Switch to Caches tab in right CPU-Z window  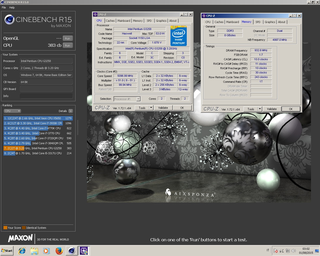pyautogui.click(x=219, y=22)
